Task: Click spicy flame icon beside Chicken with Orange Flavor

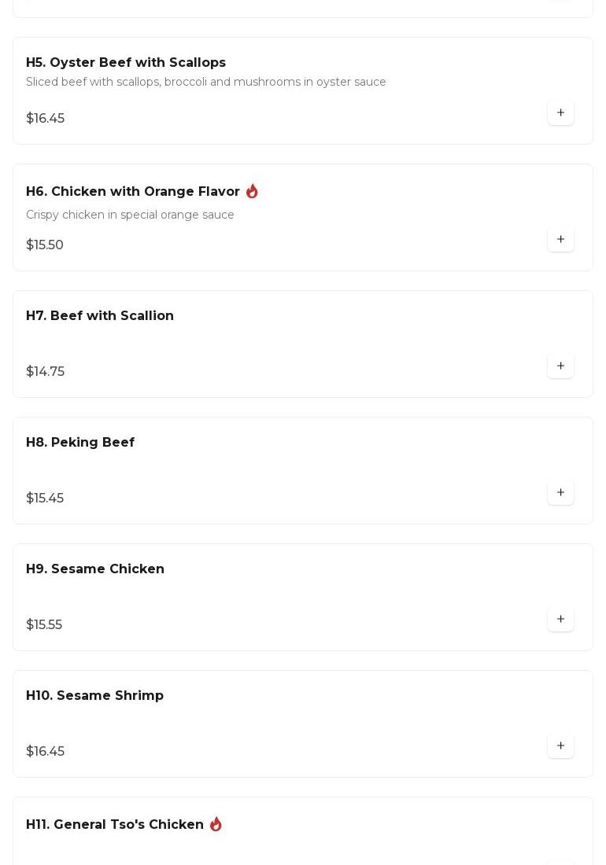Action: (x=252, y=191)
